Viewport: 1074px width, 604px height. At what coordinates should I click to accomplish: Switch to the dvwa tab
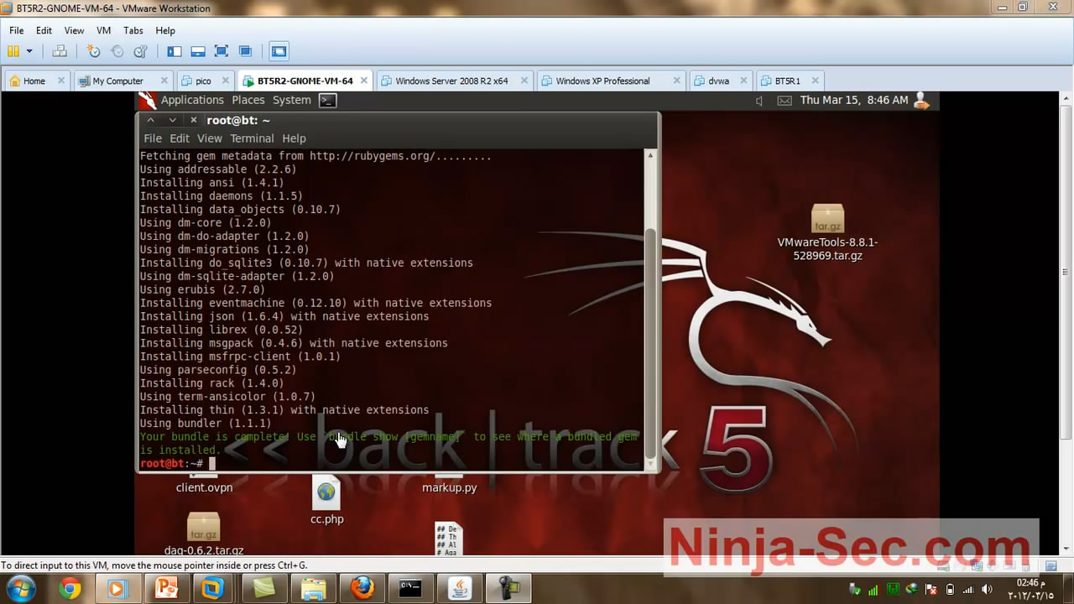tap(721, 81)
